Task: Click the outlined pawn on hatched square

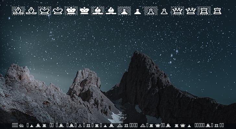Action: point(151,11)
